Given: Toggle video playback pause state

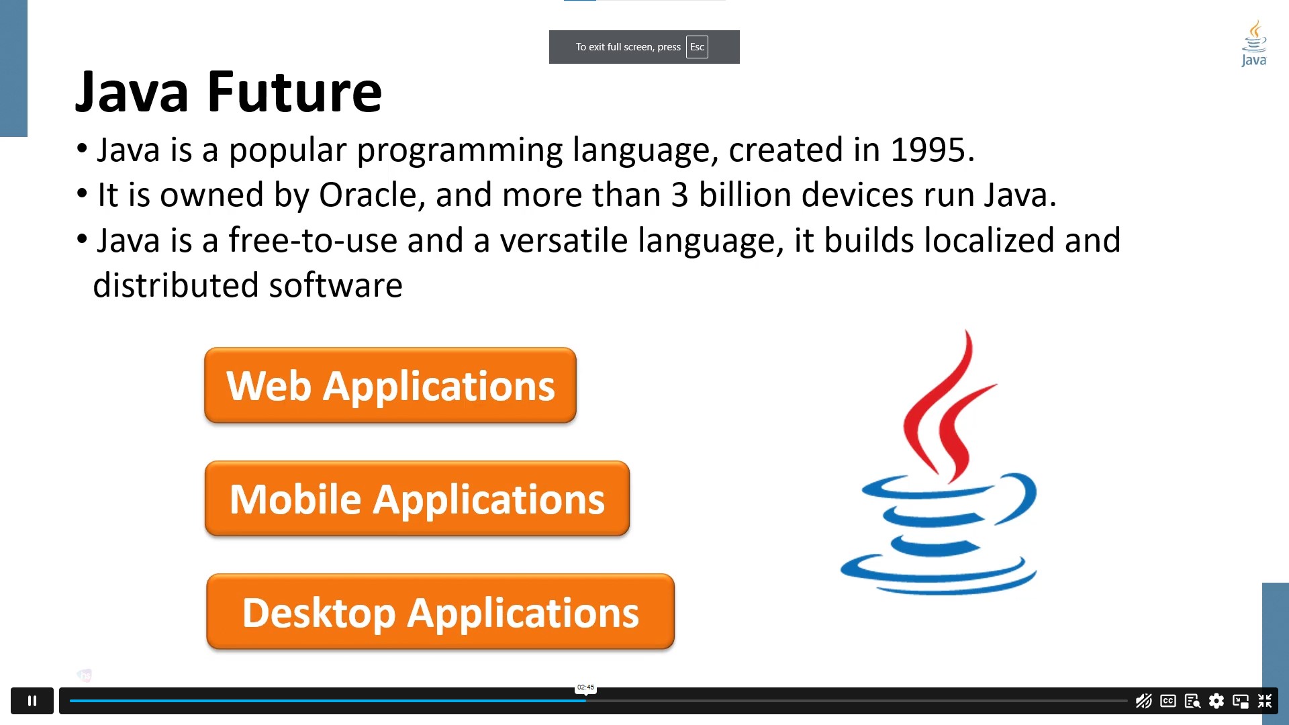Looking at the screenshot, I should (33, 701).
